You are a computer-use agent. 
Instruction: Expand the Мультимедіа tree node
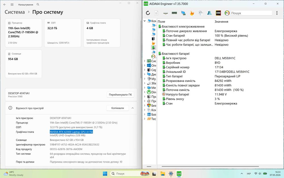(145, 79)
